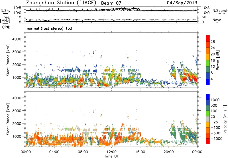Screen dimensions: 228x158
Task: Click the "16" value on Power colorbar
Action: click(213, 60)
